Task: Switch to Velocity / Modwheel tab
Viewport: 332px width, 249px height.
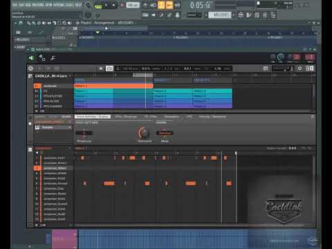Action: pyautogui.click(x=212, y=117)
